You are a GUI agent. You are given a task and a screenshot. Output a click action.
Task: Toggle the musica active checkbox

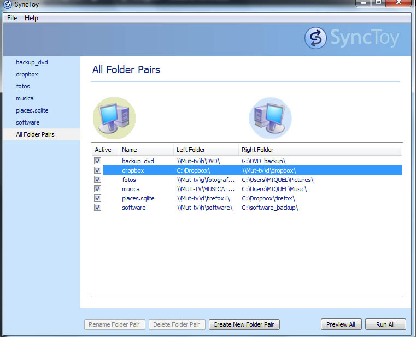[98, 189]
